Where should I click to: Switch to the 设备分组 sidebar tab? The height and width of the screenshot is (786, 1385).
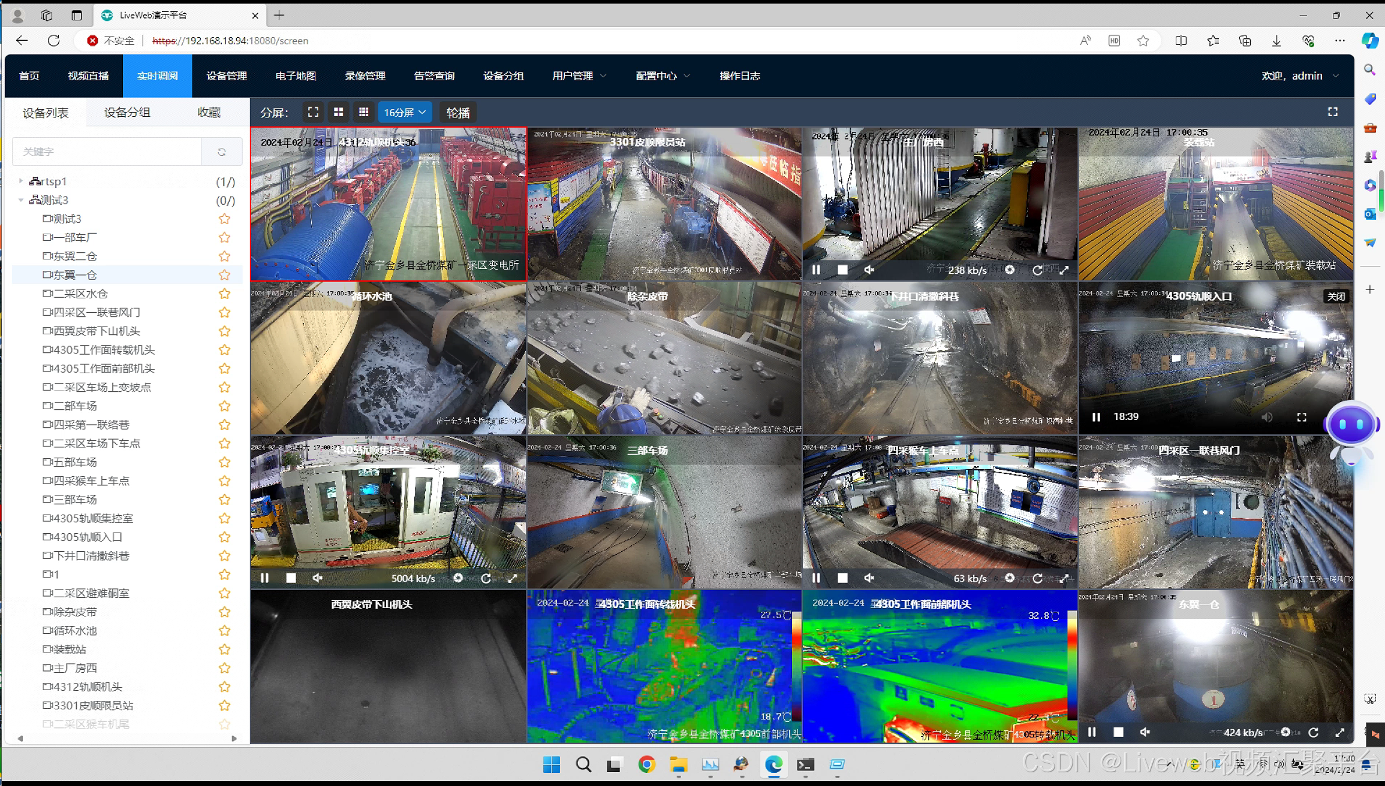pyautogui.click(x=127, y=112)
